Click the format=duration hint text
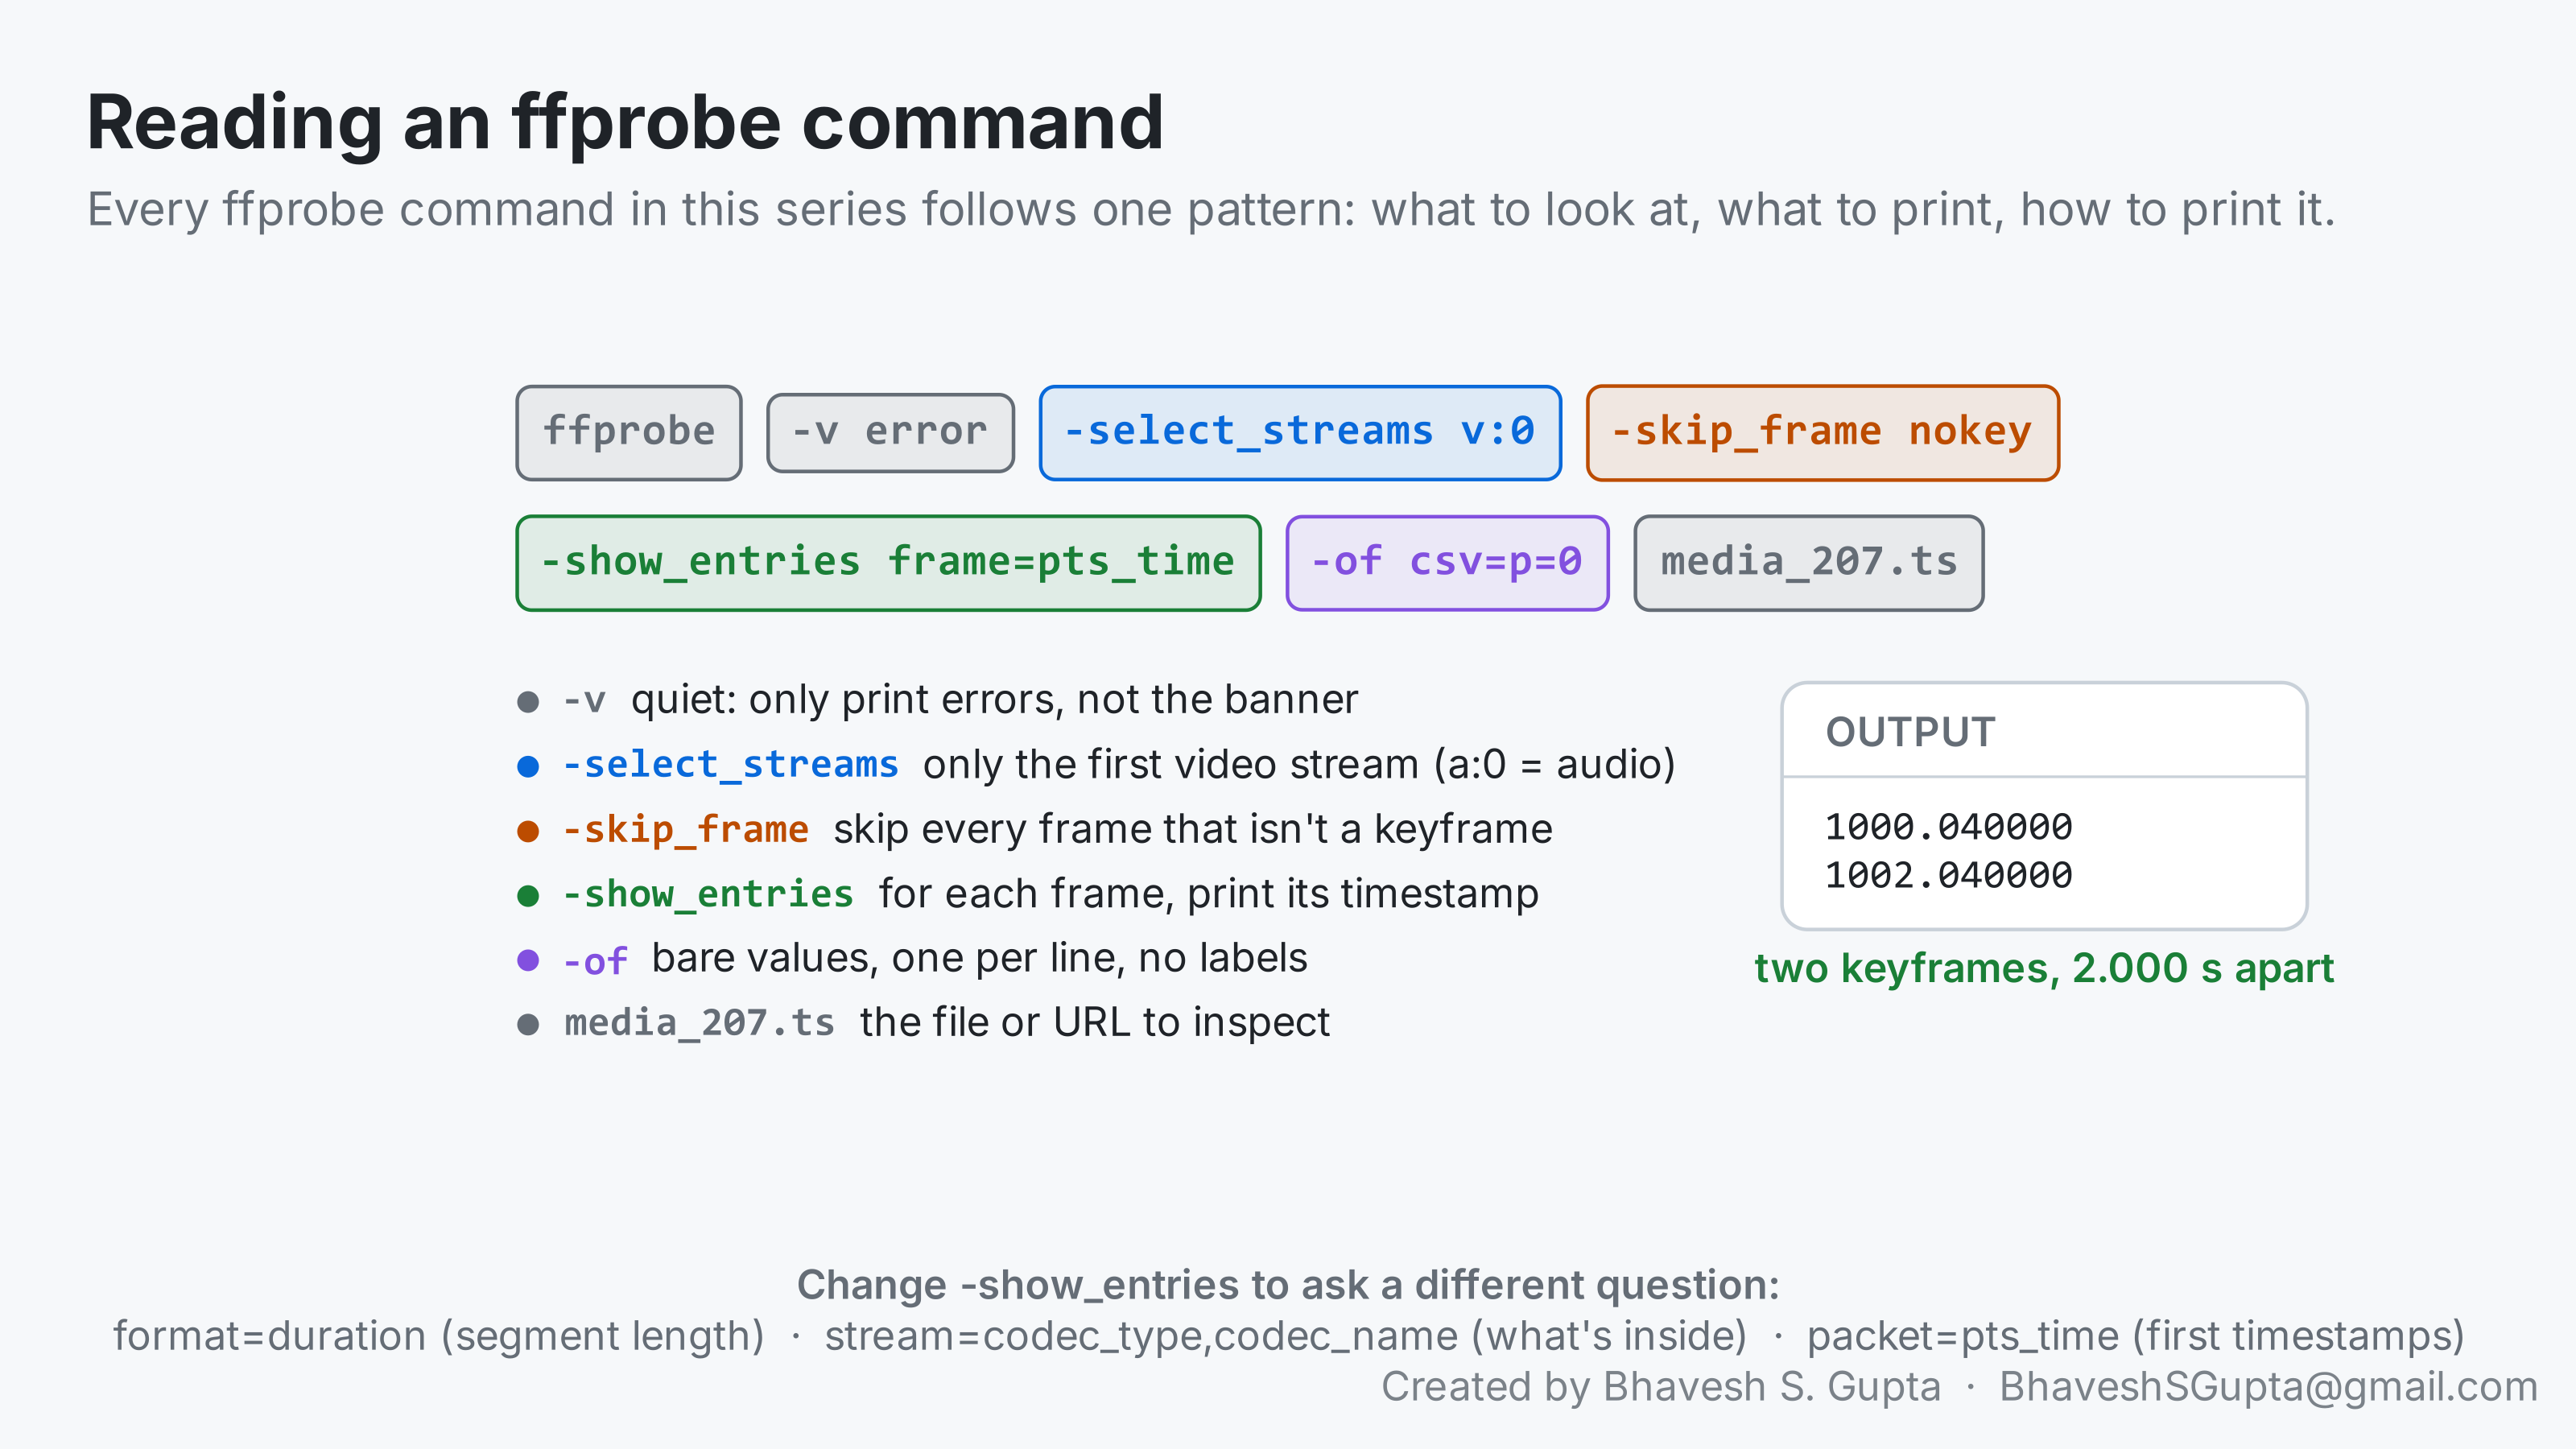 click(438, 1336)
